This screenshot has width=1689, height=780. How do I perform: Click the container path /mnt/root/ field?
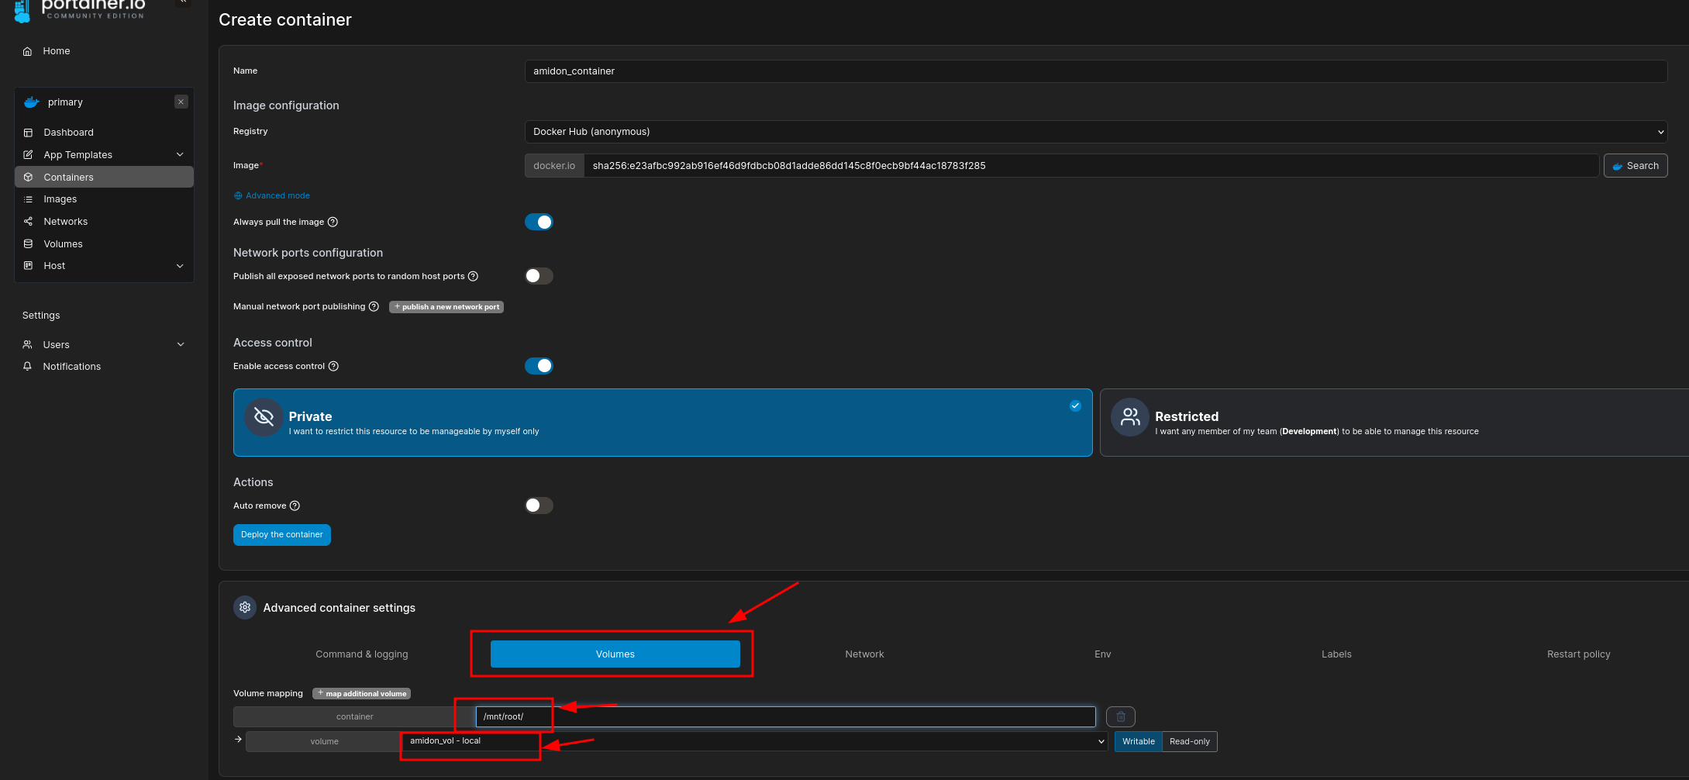pos(786,717)
